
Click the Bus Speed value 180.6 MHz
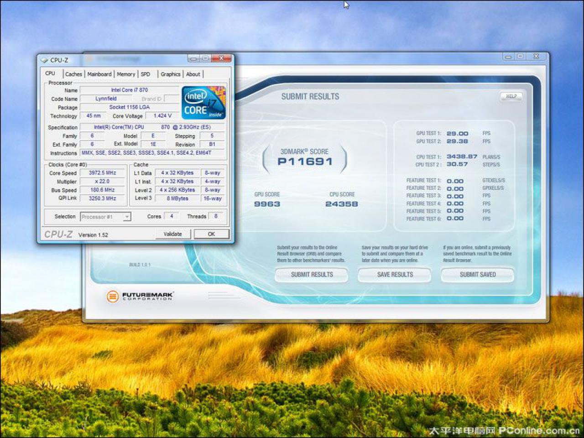(x=103, y=190)
